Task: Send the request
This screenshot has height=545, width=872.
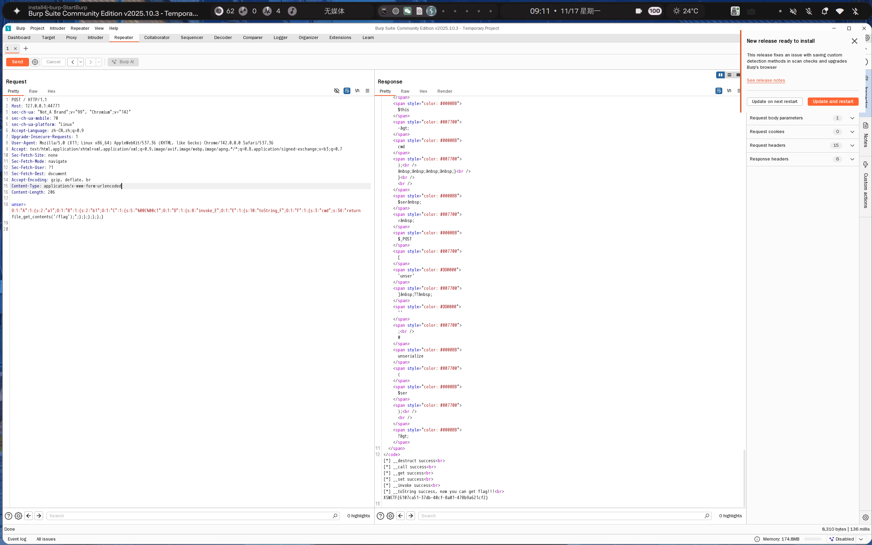Action: 17,62
